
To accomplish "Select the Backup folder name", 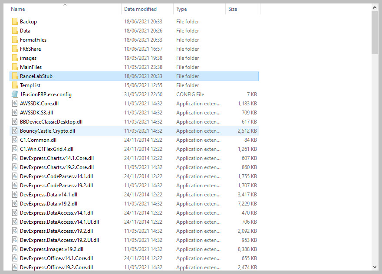I will pos(28,21).
